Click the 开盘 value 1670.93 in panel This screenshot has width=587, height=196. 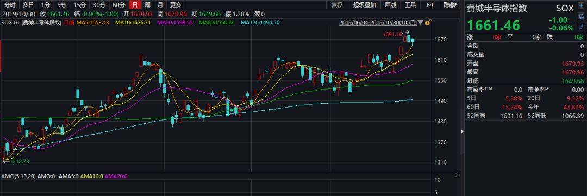click(x=572, y=63)
